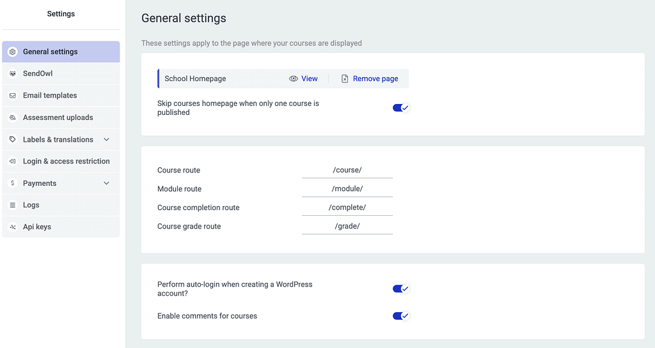
Task: Click the SendOwl owl icon
Action: [x=13, y=74]
